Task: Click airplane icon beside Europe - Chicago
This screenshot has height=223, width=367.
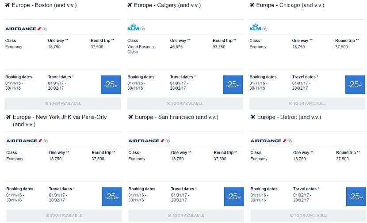Action: [252, 5]
